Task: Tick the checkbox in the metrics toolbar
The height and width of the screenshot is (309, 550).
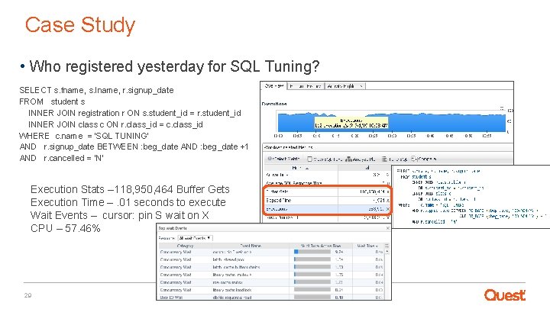Action: point(309,159)
